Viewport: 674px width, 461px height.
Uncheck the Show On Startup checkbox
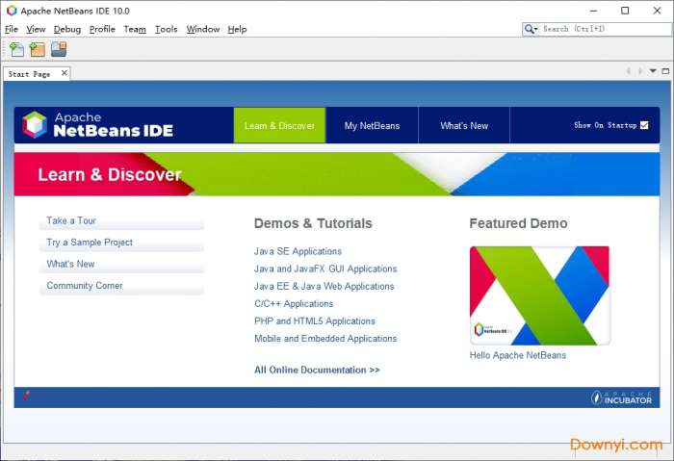[644, 125]
